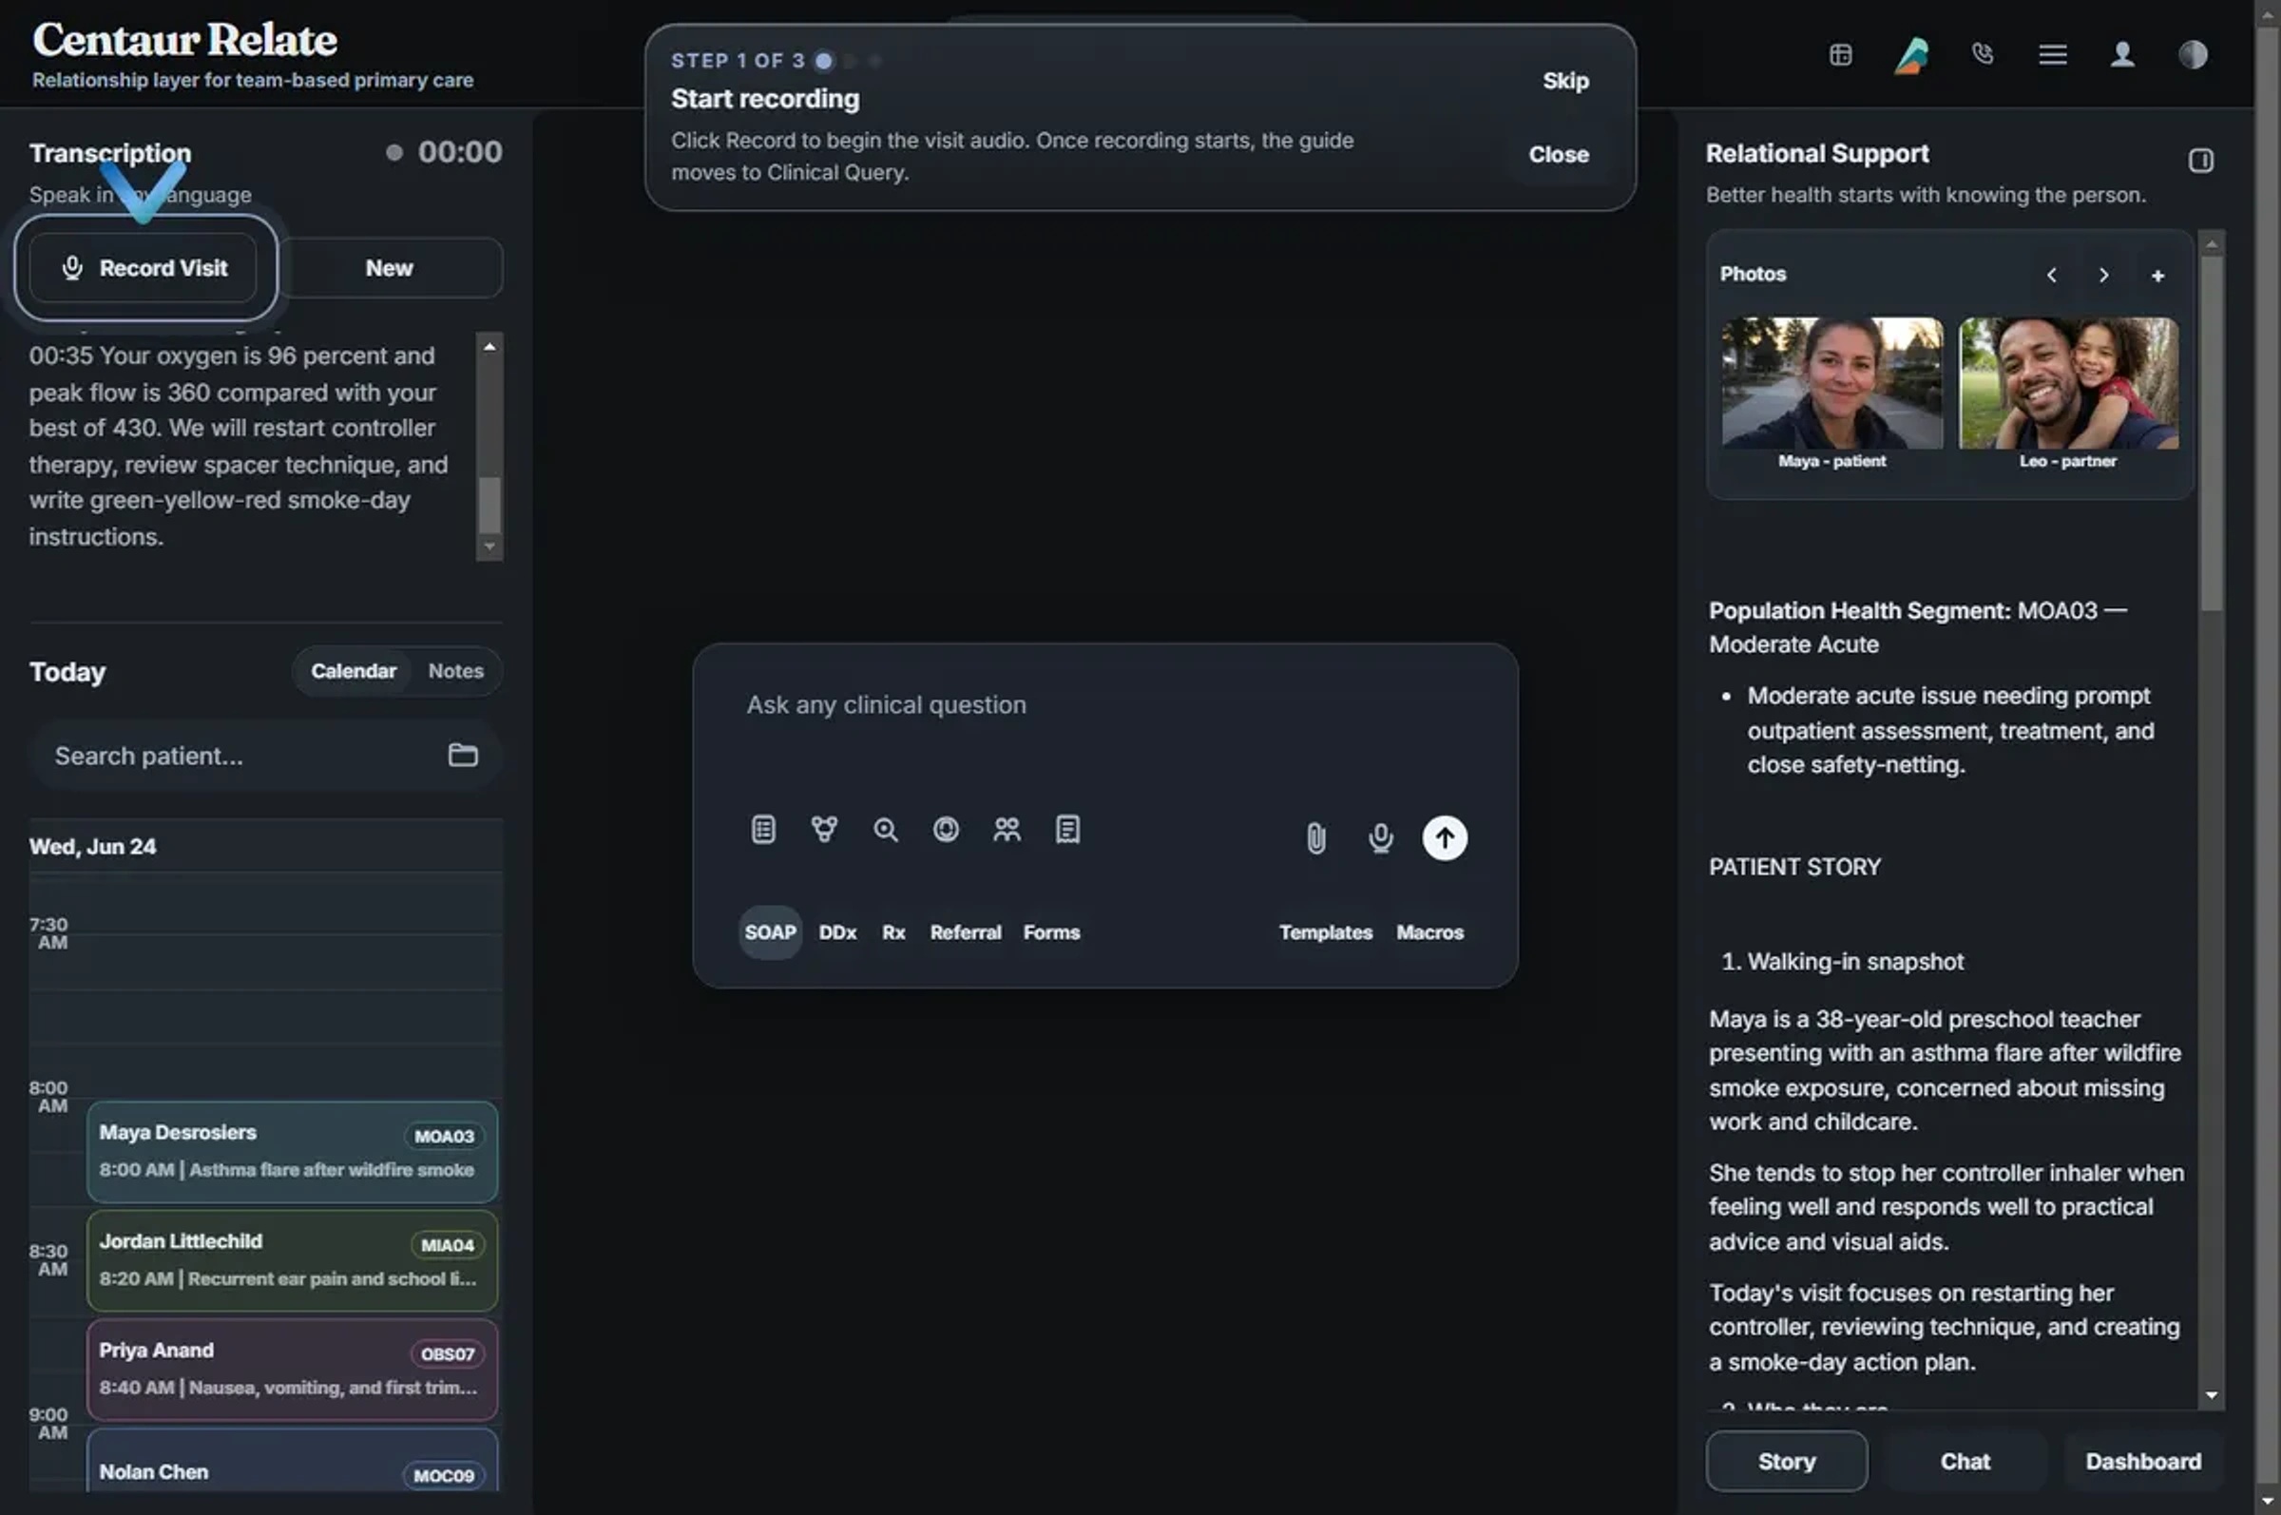Select the SOAP mode chip
Image resolution: width=2281 pixels, height=1515 pixels.
click(770, 932)
